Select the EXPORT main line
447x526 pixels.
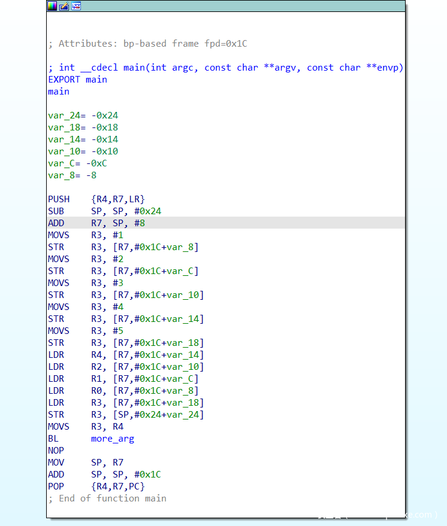pos(77,80)
